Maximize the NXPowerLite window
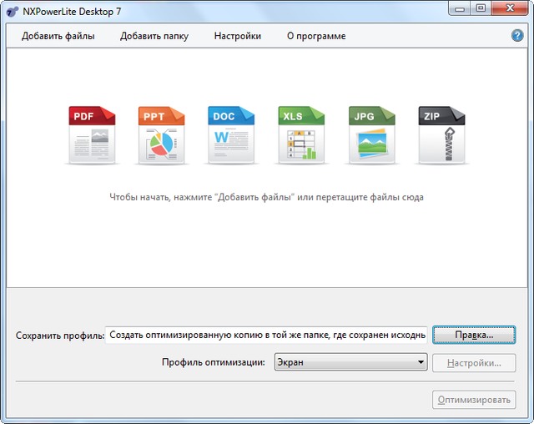The width and height of the screenshot is (534, 424). click(x=481, y=8)
